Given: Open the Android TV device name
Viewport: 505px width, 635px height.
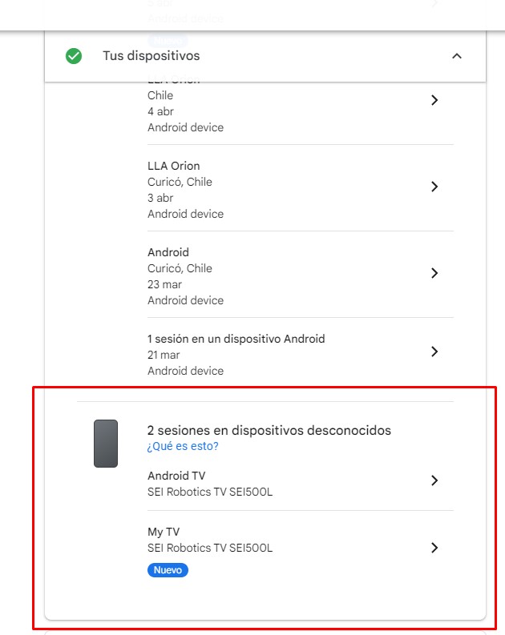Looking at the screenshot, I should 176,476.
